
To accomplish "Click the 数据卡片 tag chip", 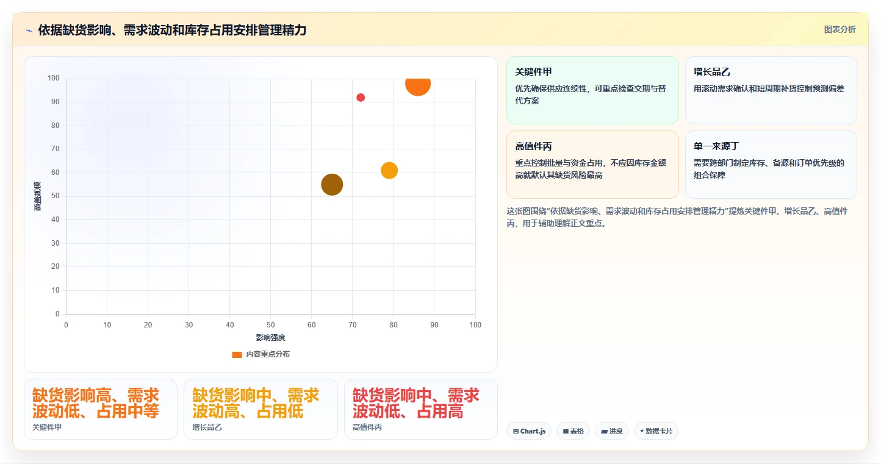I will click(656, 431).
